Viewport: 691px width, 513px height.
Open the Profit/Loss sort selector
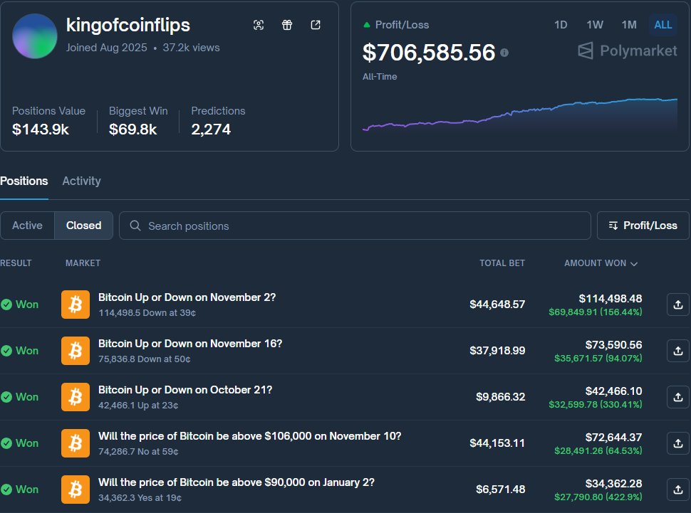point(643,225)
